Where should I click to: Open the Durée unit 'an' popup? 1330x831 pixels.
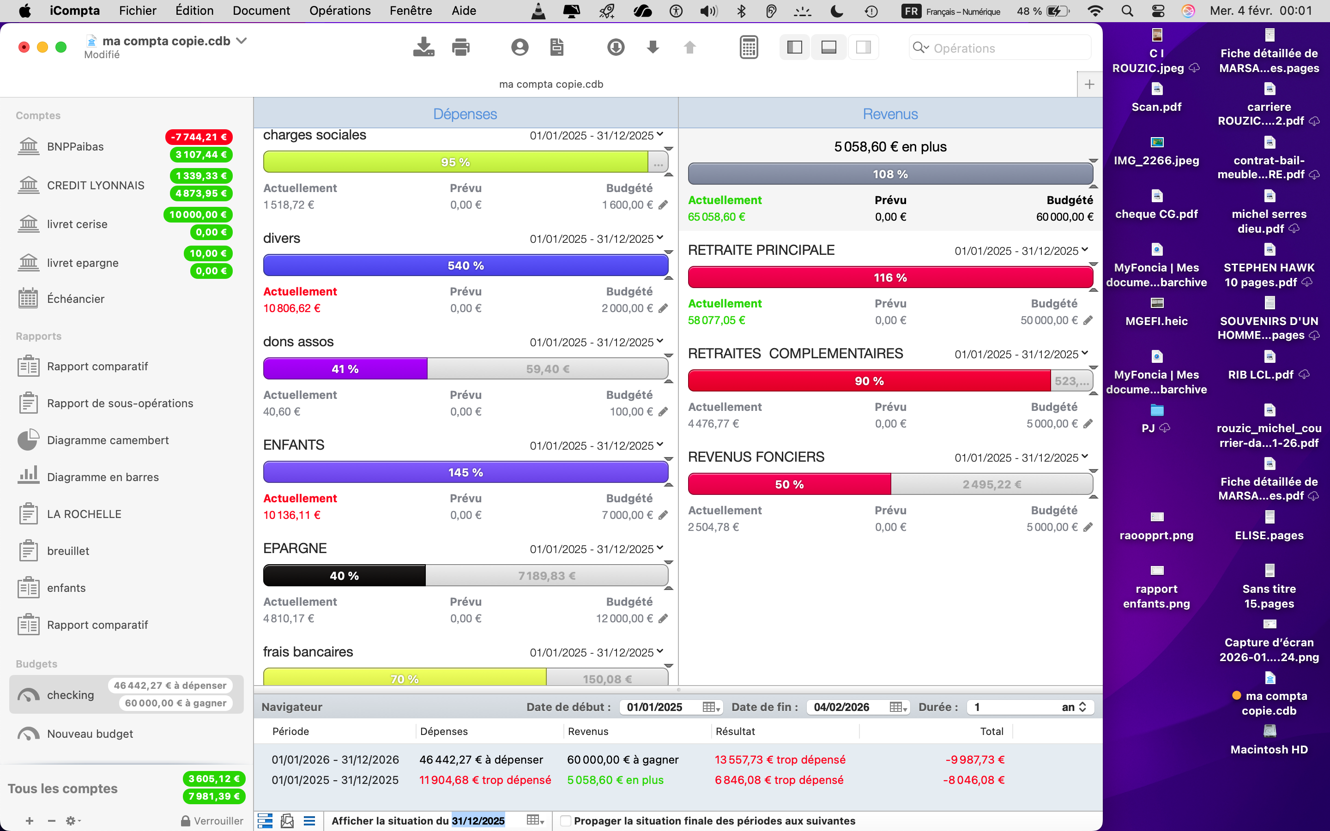click(x=1074, y=707)
